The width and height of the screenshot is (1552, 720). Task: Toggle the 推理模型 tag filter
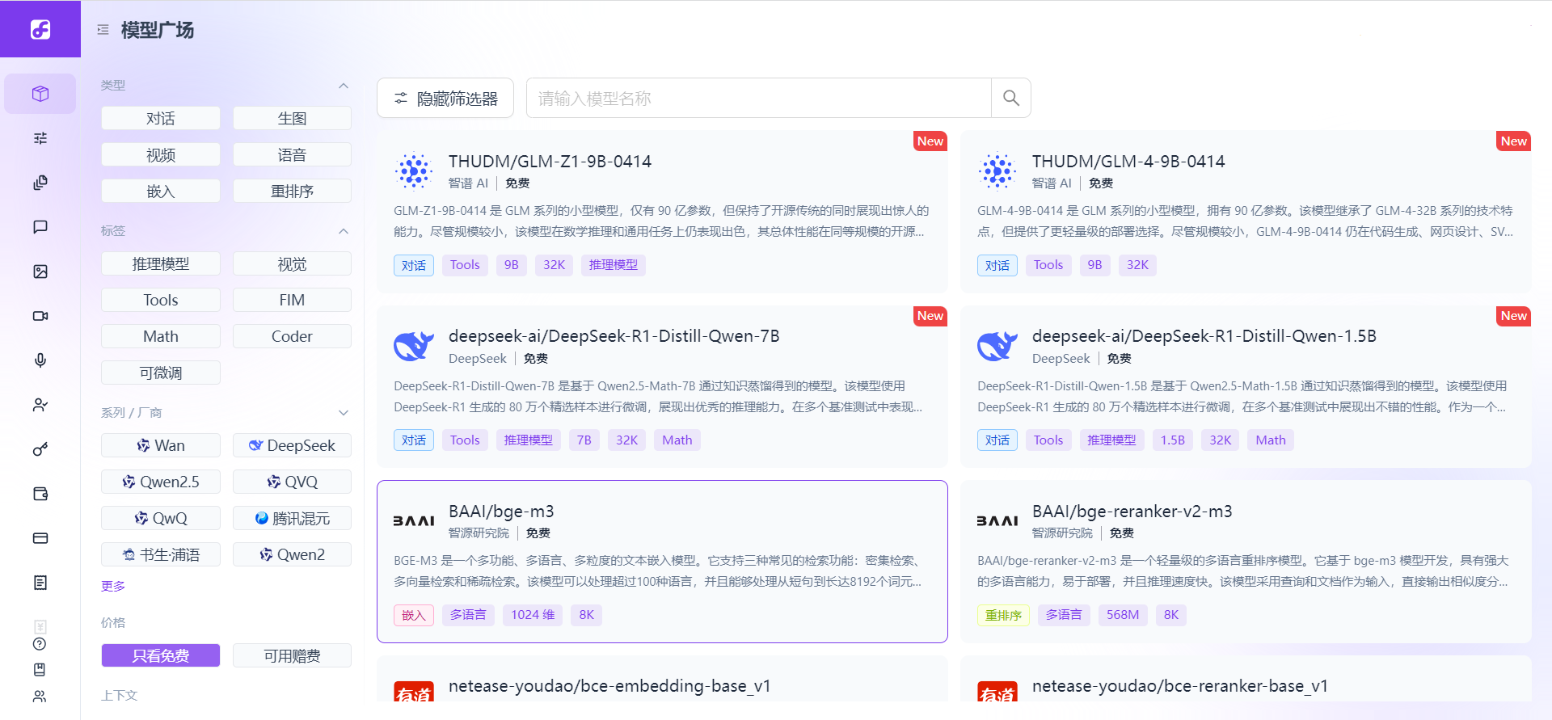[161, 263]
